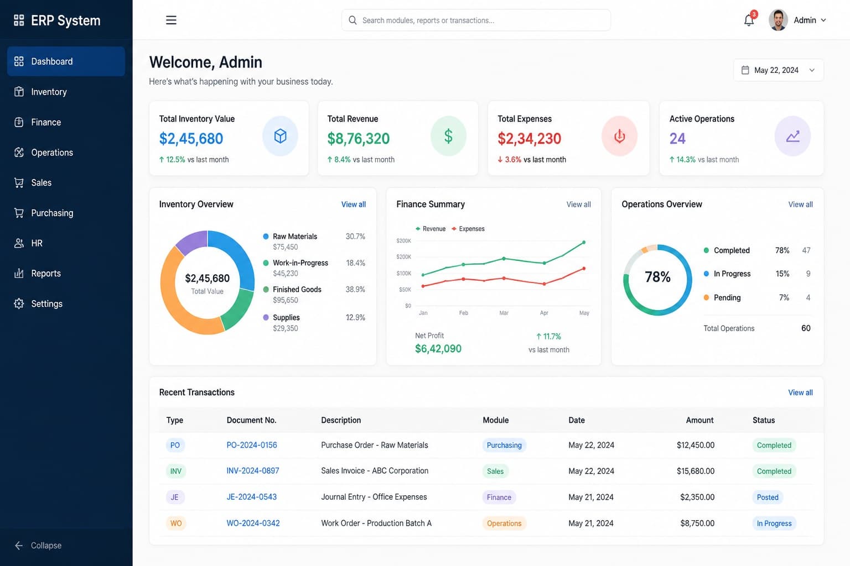
Task: Click the 78% operations progress ring
Action: point(657,280)
